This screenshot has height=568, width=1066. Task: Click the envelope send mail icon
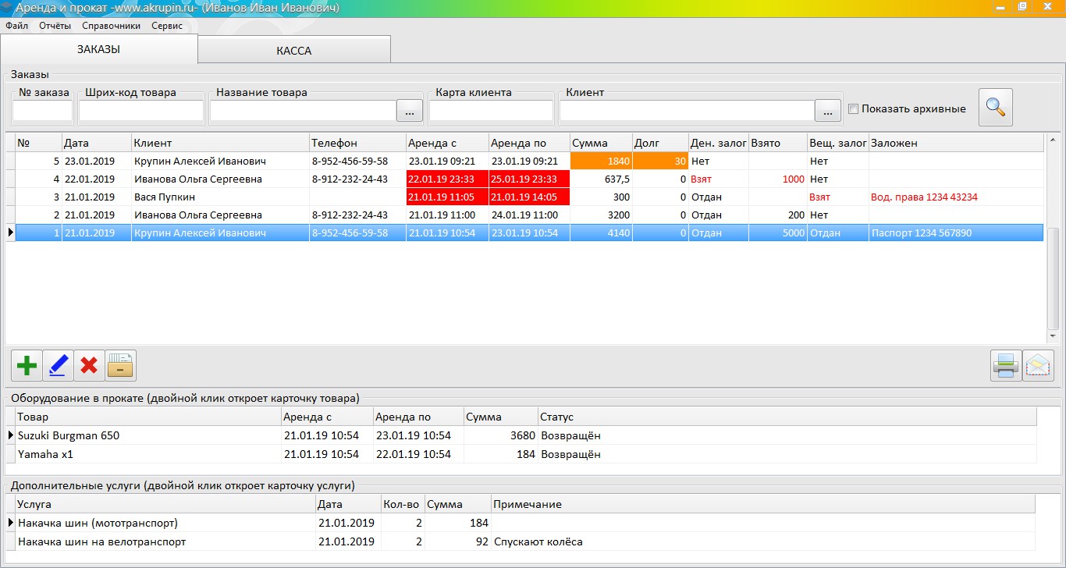[x=1037, y=365]
